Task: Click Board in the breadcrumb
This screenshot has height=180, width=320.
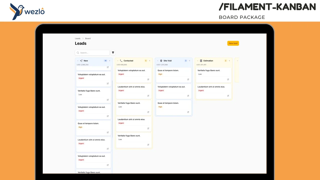Action: [88, 38]
